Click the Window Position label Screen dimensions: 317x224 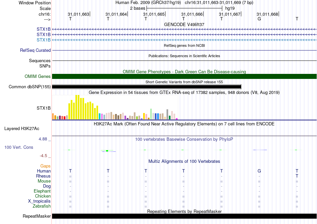pos(35,3)
